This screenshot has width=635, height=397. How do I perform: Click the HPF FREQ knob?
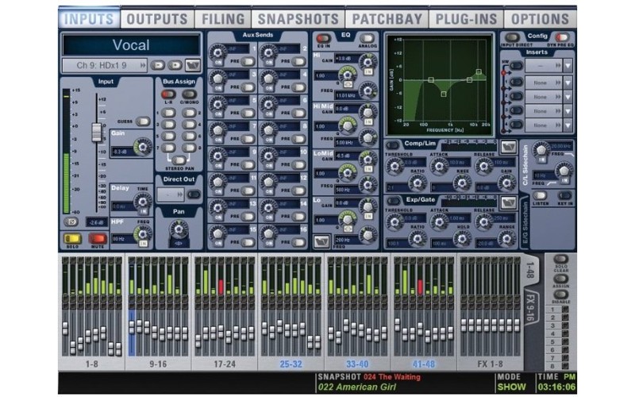143,233
